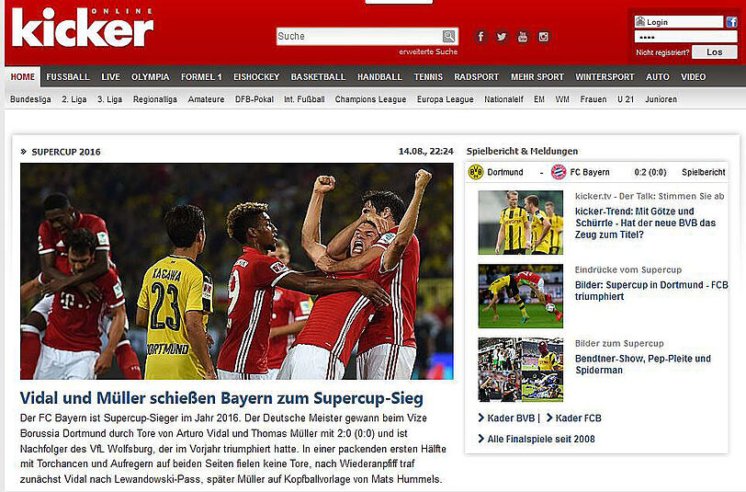This screenshot has height=492, width=746.
Task: Read the Vidal und Müller headline article
Action: tap(221, 398)
